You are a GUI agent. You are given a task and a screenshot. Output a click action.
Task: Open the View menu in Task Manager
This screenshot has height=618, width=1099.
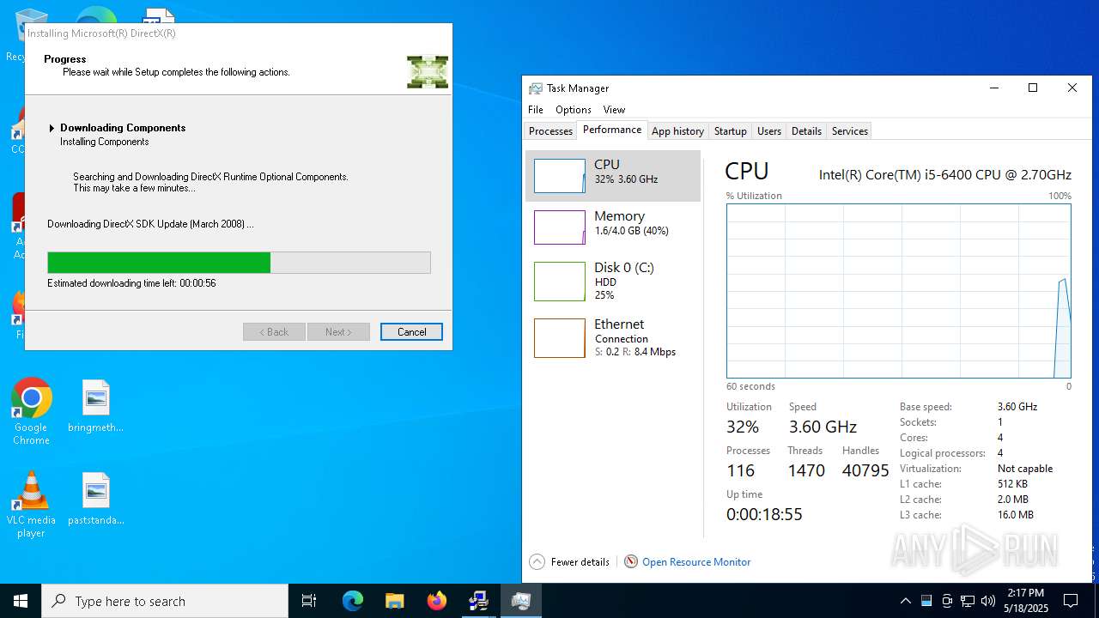[x=614, y=110]
